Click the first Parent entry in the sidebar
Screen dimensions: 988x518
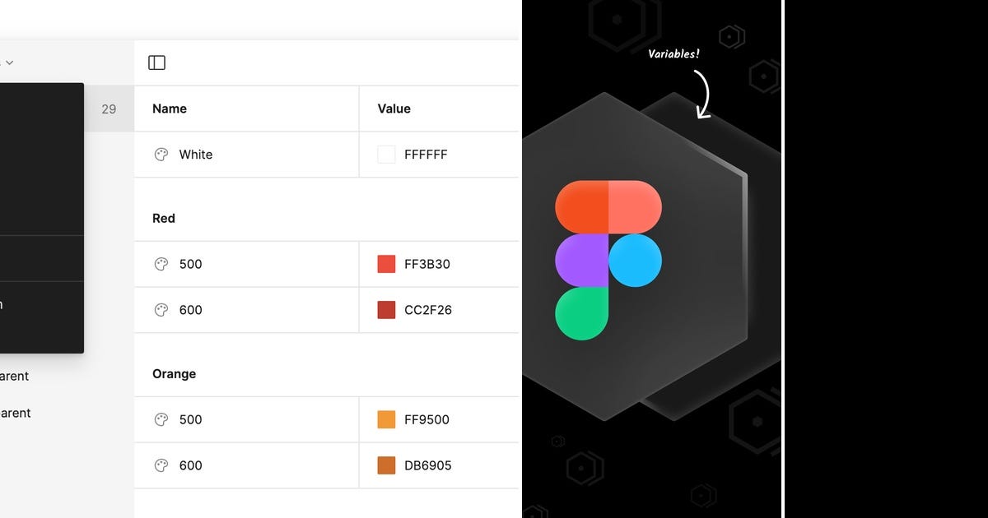pyautogui.click(x=15, y=376)
